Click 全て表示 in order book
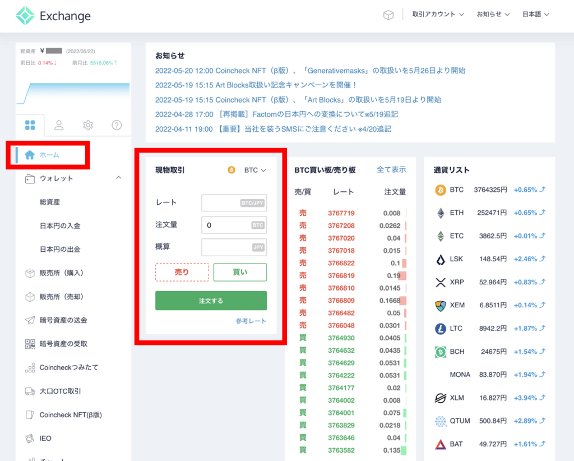Screen dimensions: 574x461 [x=391, y=169]
